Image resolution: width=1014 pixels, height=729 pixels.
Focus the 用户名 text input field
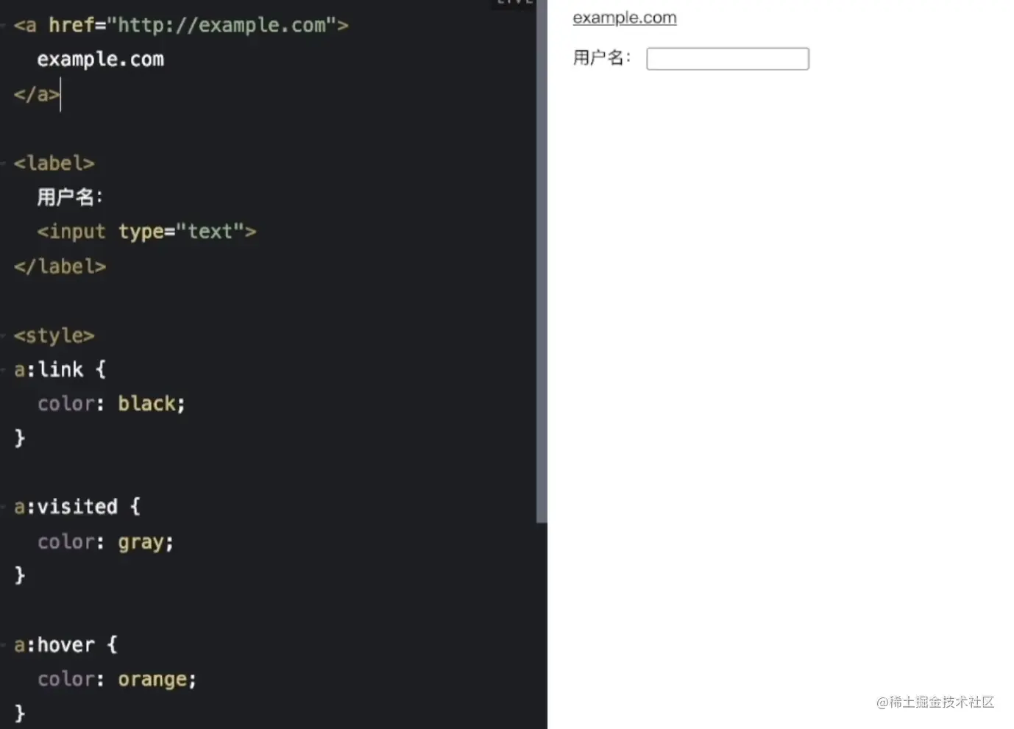(x=727, y=59)
